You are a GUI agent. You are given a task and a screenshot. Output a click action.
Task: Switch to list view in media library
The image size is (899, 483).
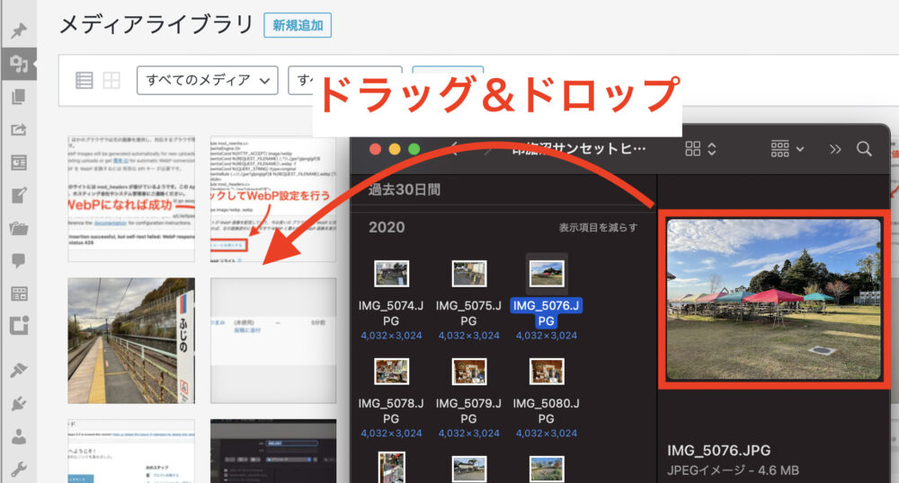click(x=85, y=80)
